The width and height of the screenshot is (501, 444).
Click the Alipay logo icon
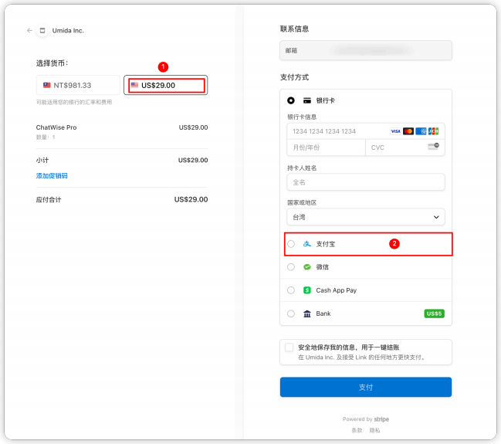pyautogui.click(x=306, y=244)
